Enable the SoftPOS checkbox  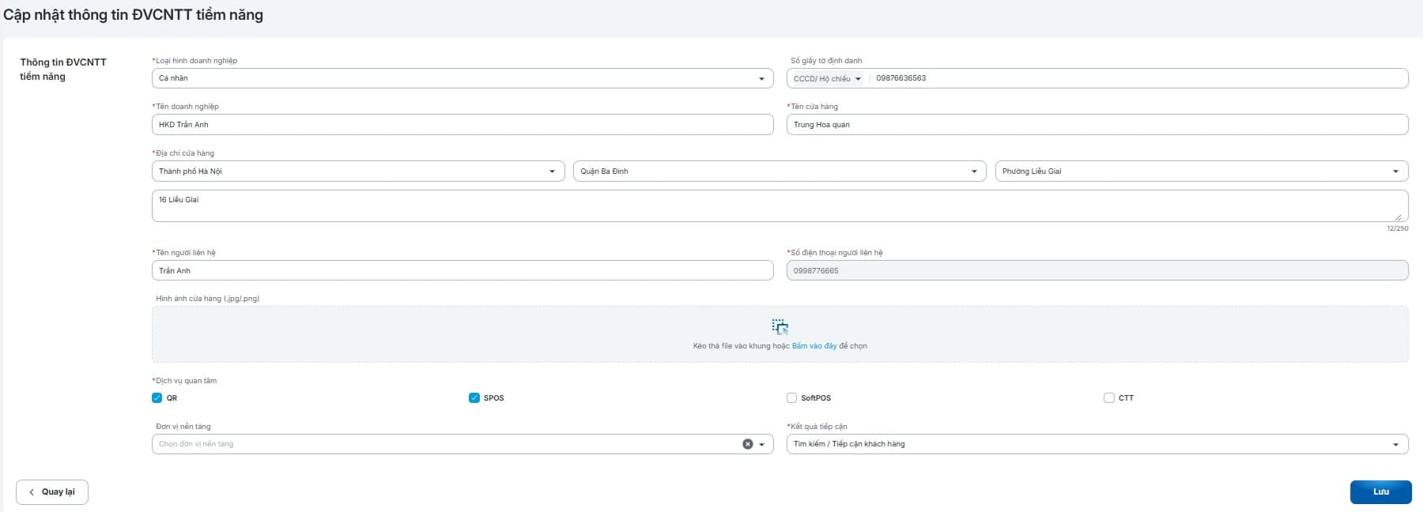pos(791,398)
